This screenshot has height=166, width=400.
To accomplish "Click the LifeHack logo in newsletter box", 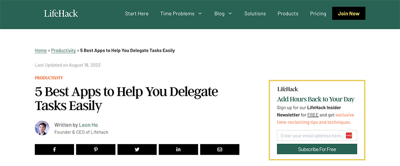I will point(287,89).
